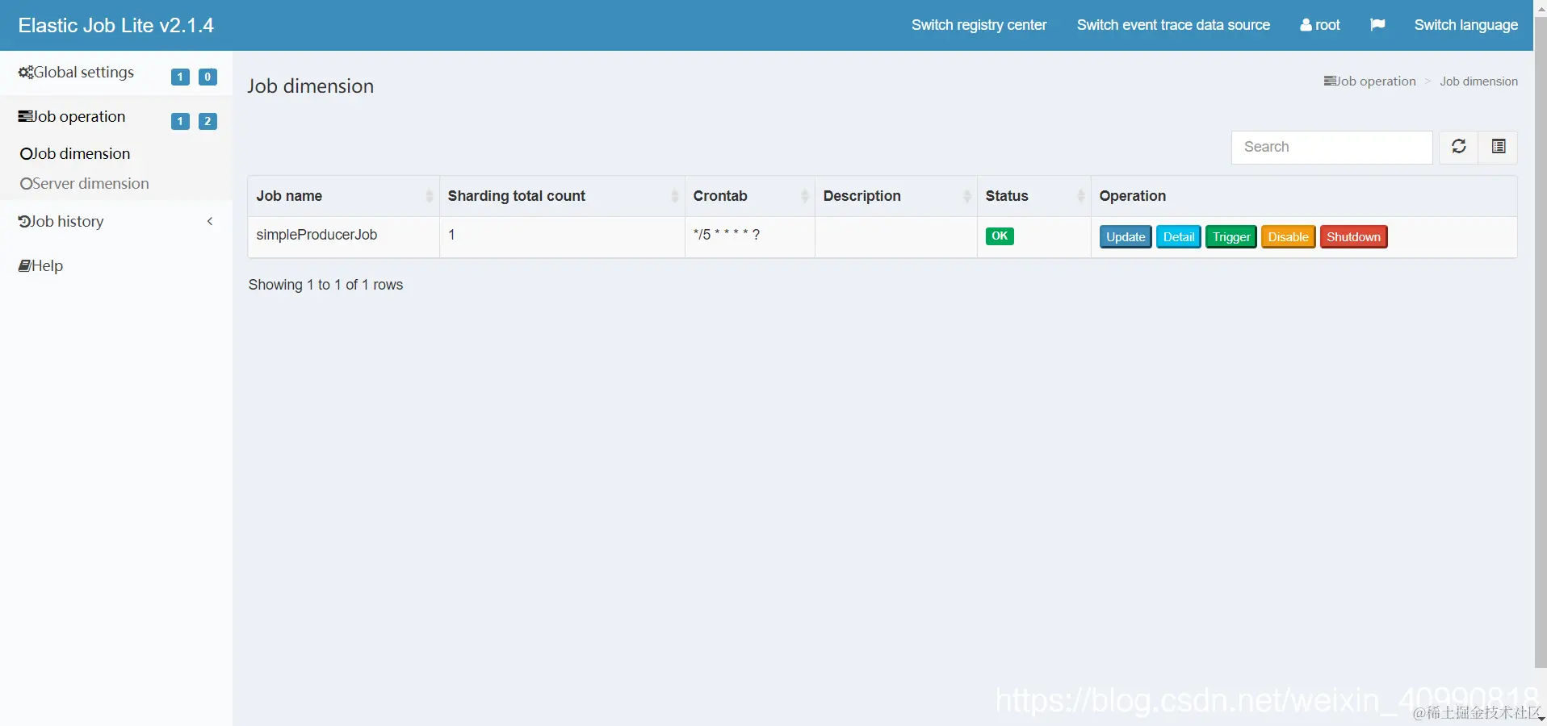Click Job operation breadcrumb link
1547x726 pixels.
[1369, 81]
